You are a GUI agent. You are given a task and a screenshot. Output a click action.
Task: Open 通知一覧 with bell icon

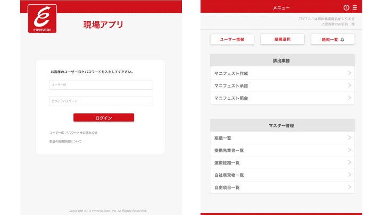[x=332, y=39]
